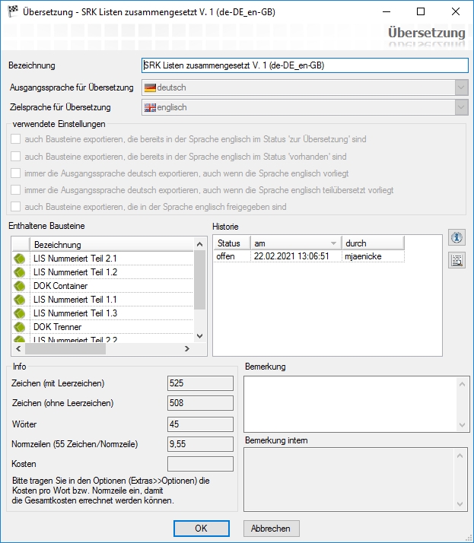The width and height of the screenshot is (474, 543).
Task: Click the green icon for LIS Nummeriert Teil 1.1
Action: click(20, 300)
